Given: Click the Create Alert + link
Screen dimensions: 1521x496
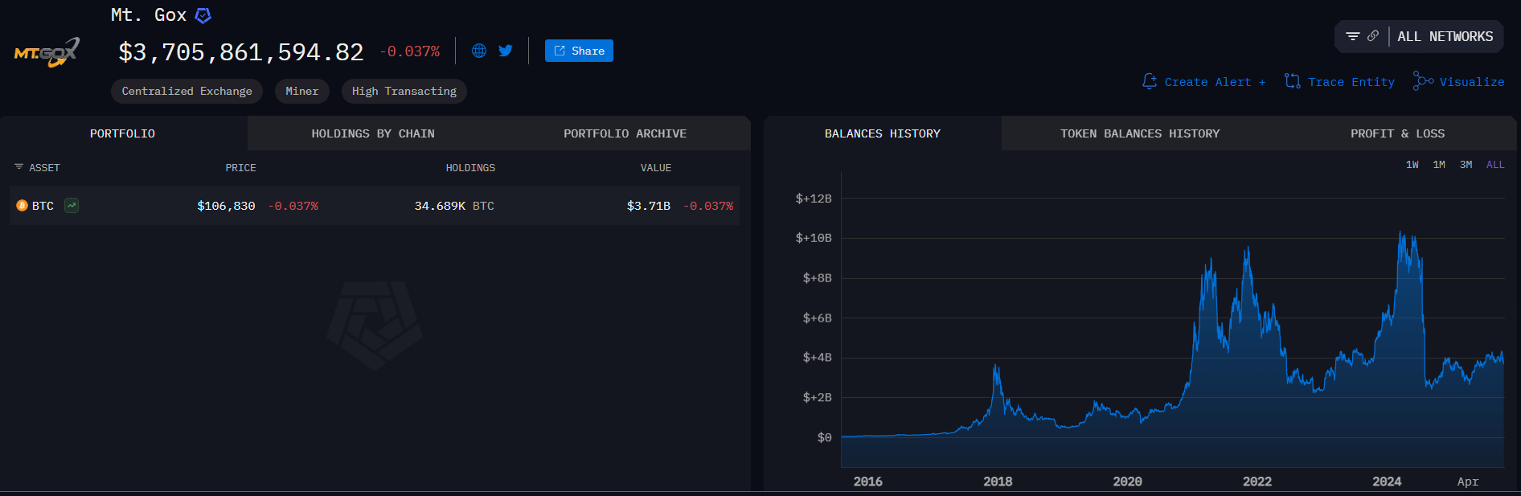Looking at the screenshot, I should 1204,82.
